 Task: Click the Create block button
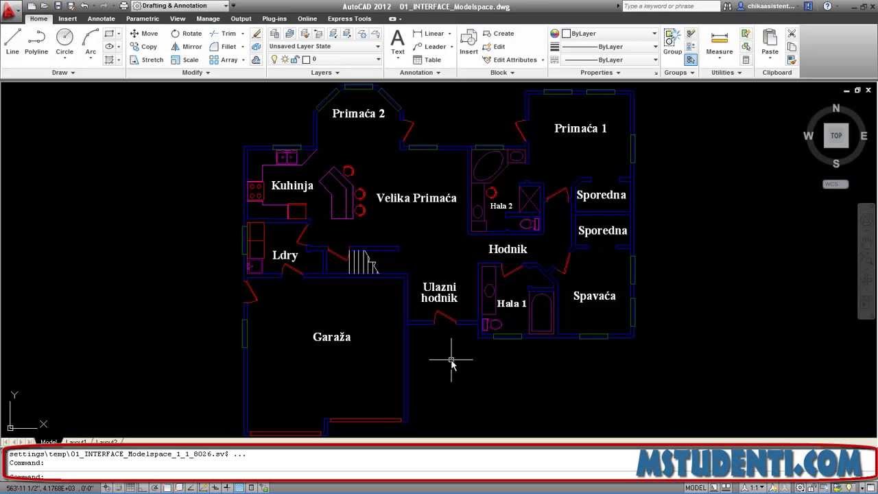point(498,34)
